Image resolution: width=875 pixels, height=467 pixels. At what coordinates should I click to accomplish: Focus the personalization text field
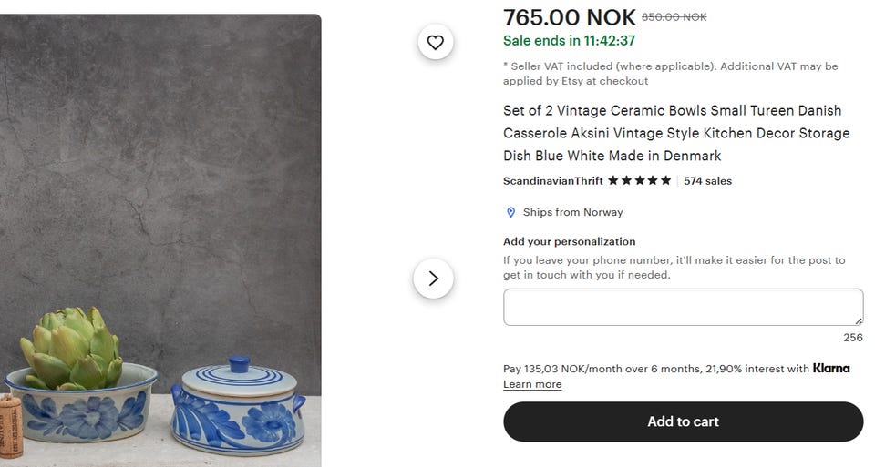682,307
